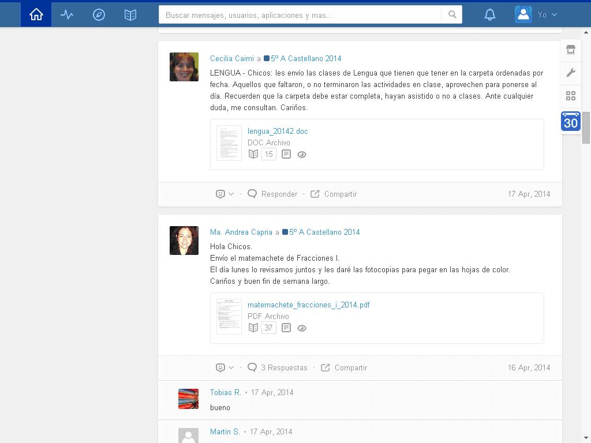Go to the Home feed icon
Screen dimensions: 591x443
point(36,14)
